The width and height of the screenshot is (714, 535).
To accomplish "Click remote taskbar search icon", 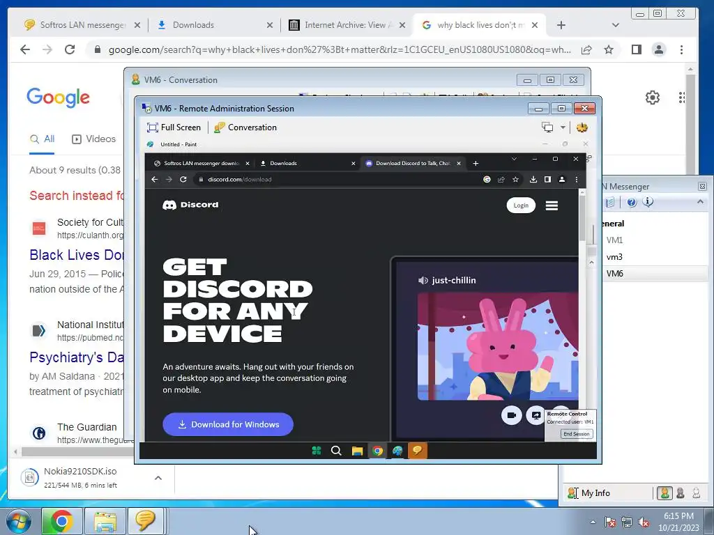I will (337, 451).
